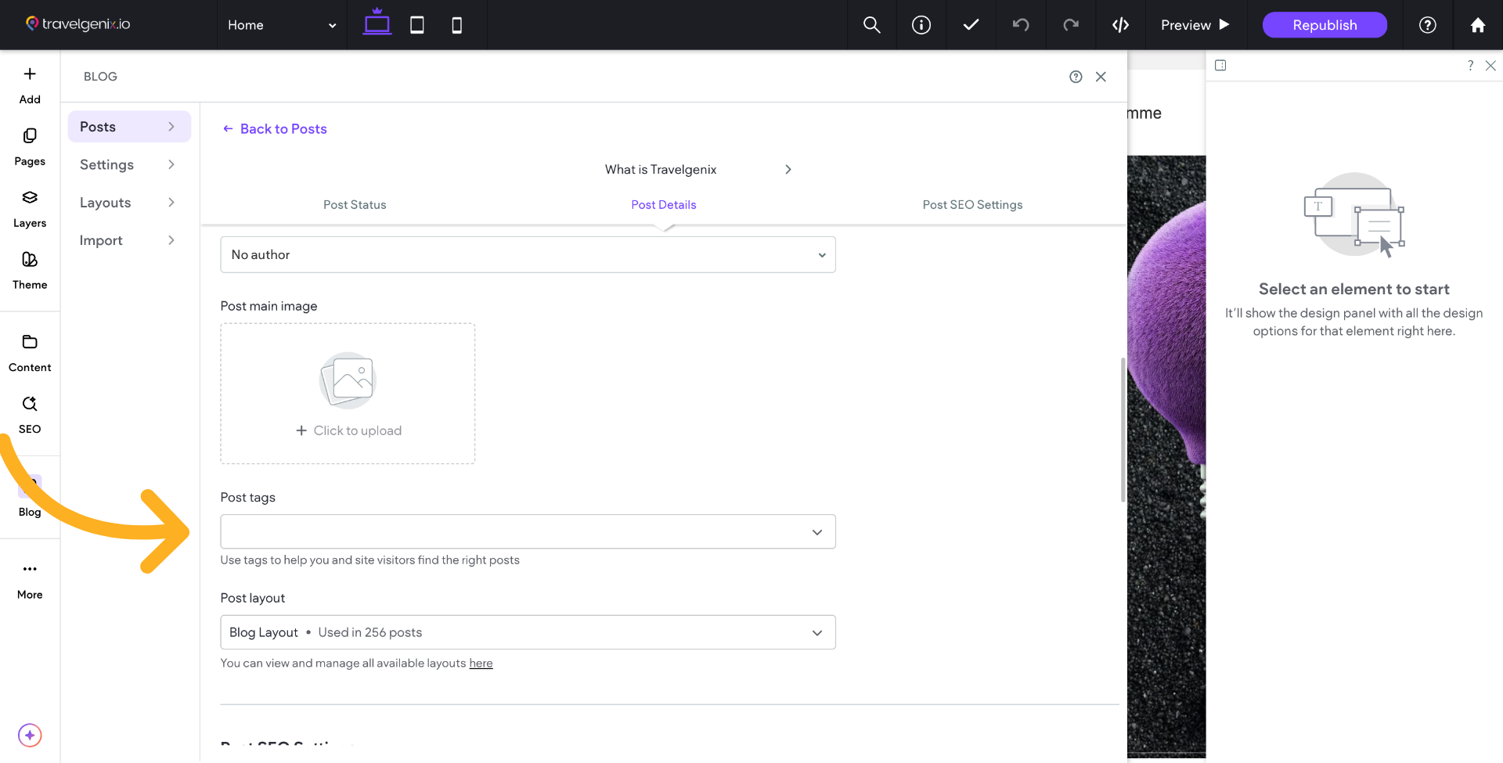
Task: Open the Home page selector dropdown
Action: (x=282, y=25)
